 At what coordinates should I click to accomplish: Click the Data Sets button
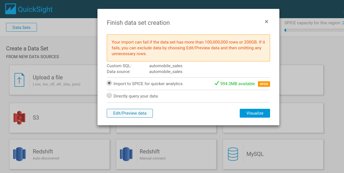tap(21, 27)
